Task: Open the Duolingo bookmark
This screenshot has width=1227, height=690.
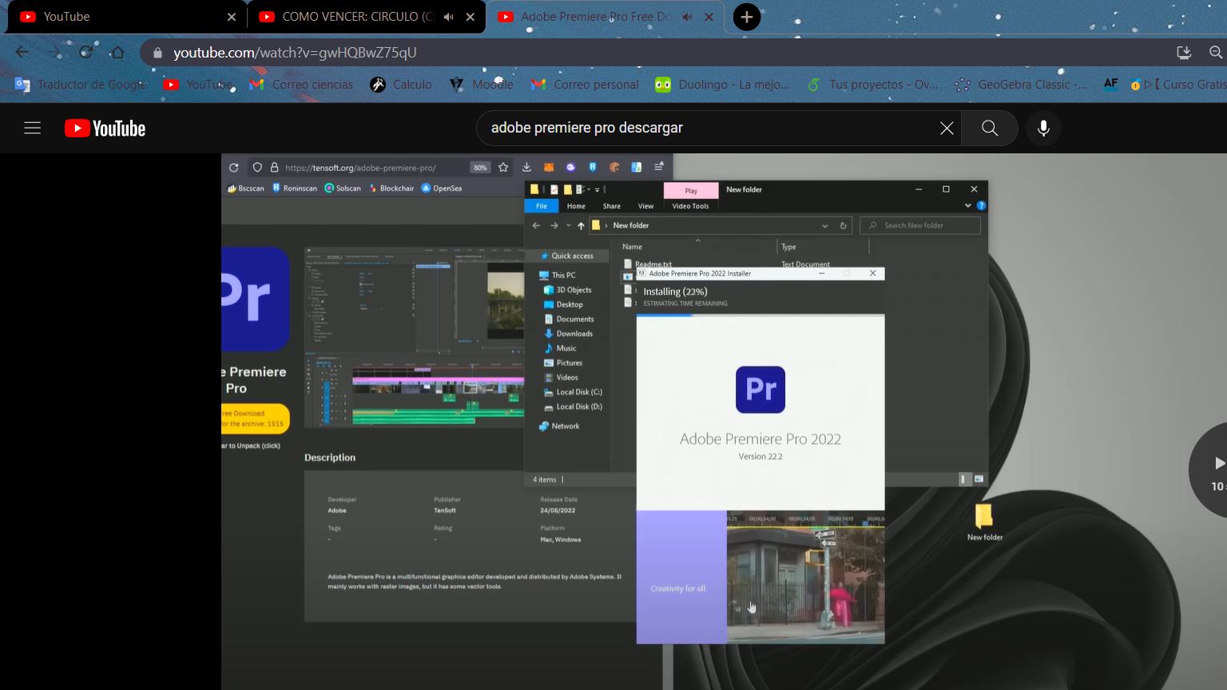Action: [x=722, y=85]
